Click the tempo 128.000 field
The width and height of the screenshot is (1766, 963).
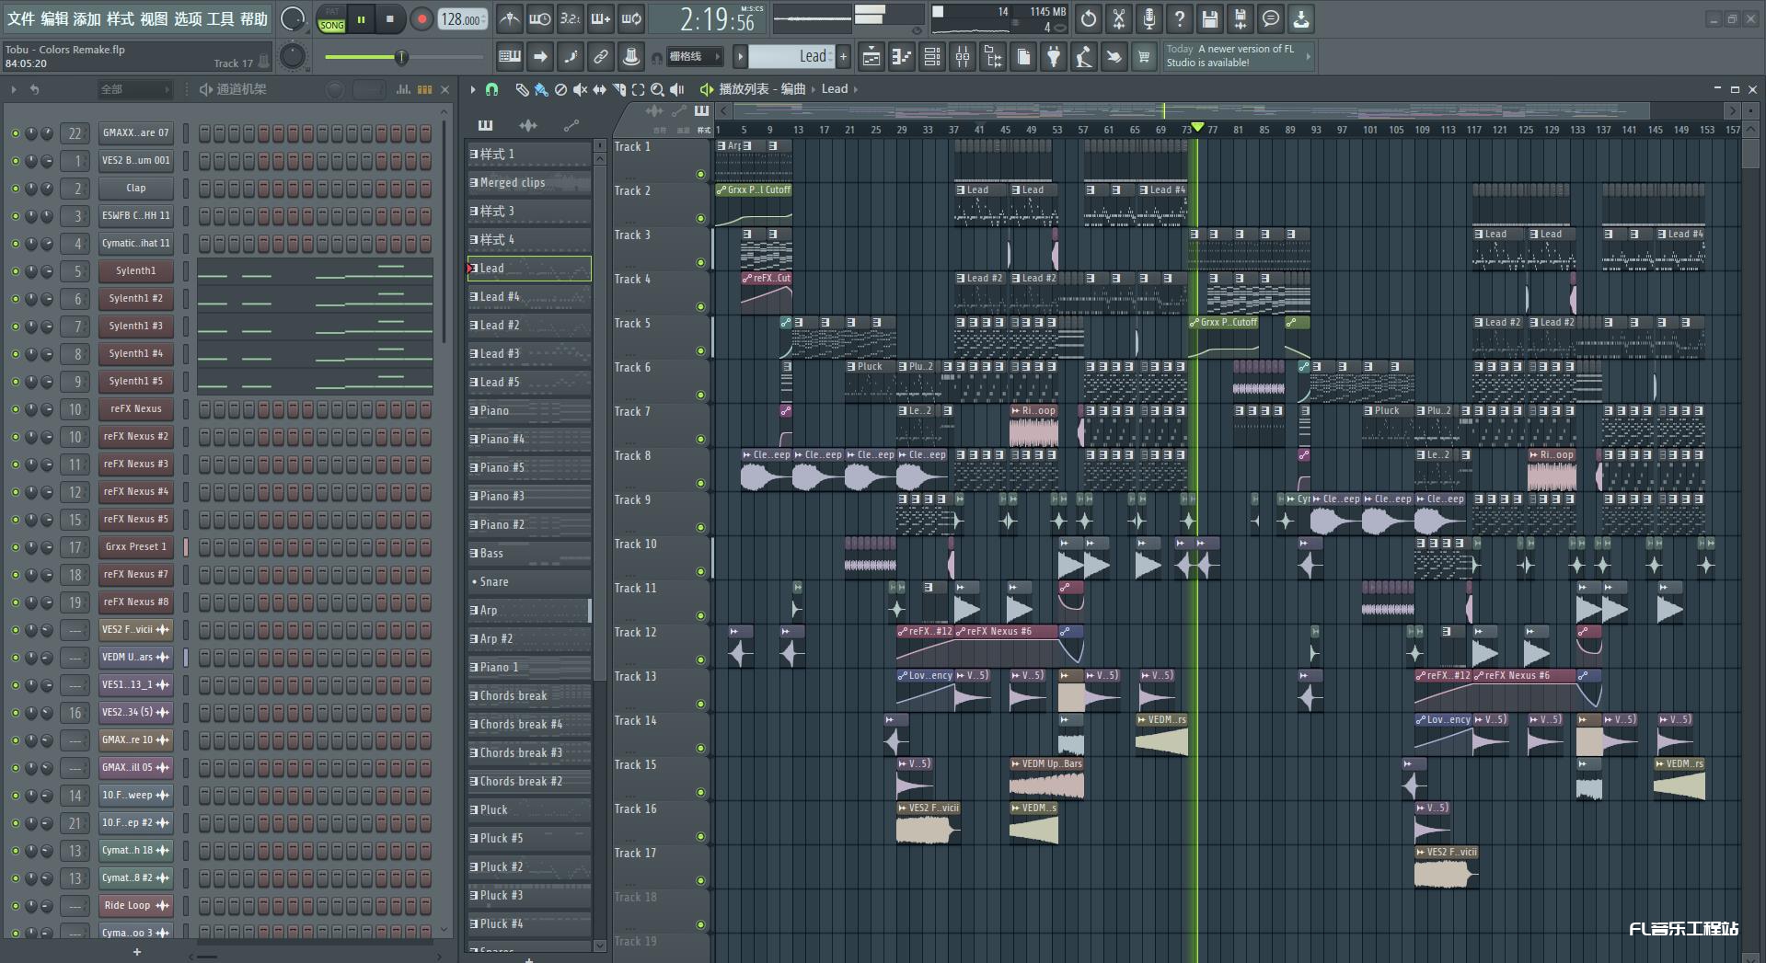click(462, 19)
